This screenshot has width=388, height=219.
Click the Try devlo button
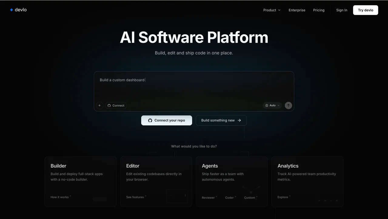coord(365,10)
